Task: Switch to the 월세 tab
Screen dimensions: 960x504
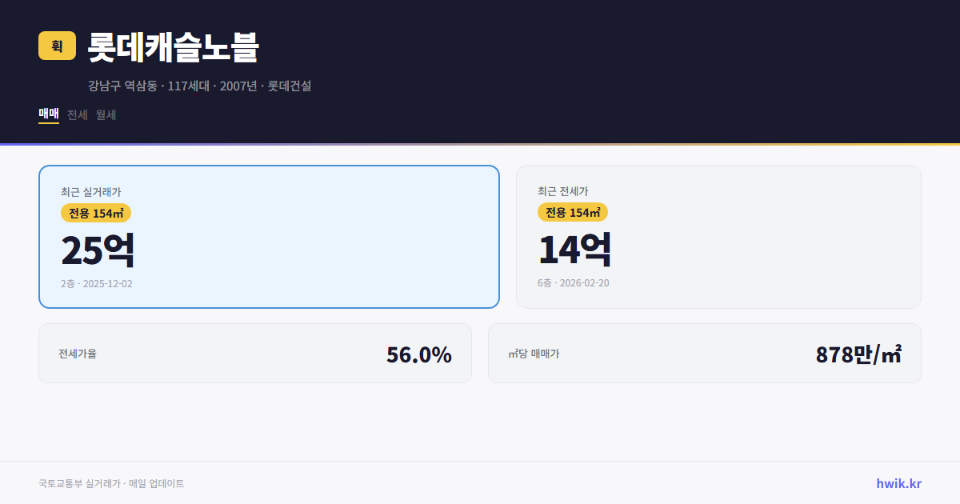Action: (105, 114)
